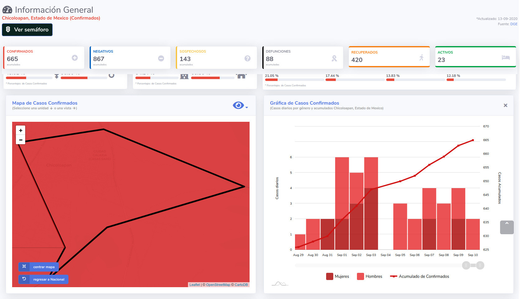Screen dimensions: 520x299
Task: Select the SOSPECHOSOS 143 card
Action: [x=217, y=58]
